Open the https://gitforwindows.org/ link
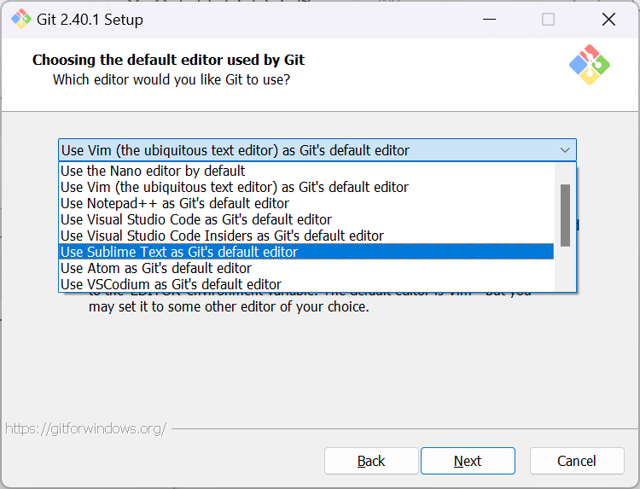 click(85, 428)
